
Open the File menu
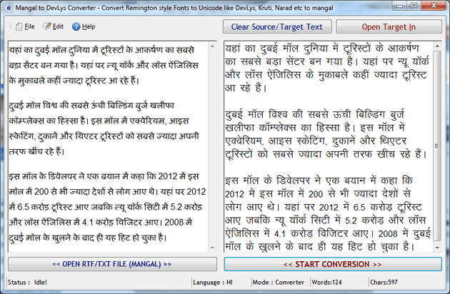pyautogui.click(x=25, y=26)
